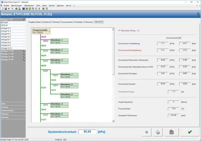Click the print preview icon in toolbar
The image size is (201, 141).
pyautogui.click(x=19, y=9)
